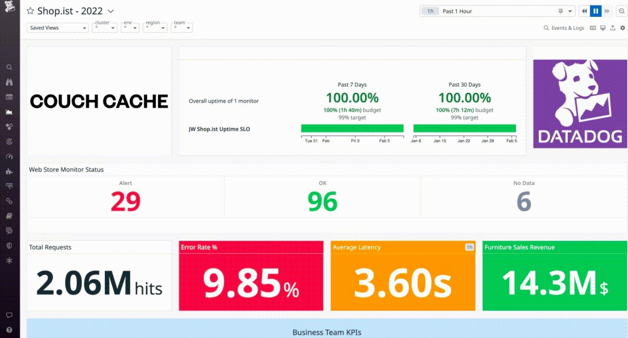Enter TV mode via monitor icon
The width and height of the screenshot is (628, 338).
[x=603, y=28]
